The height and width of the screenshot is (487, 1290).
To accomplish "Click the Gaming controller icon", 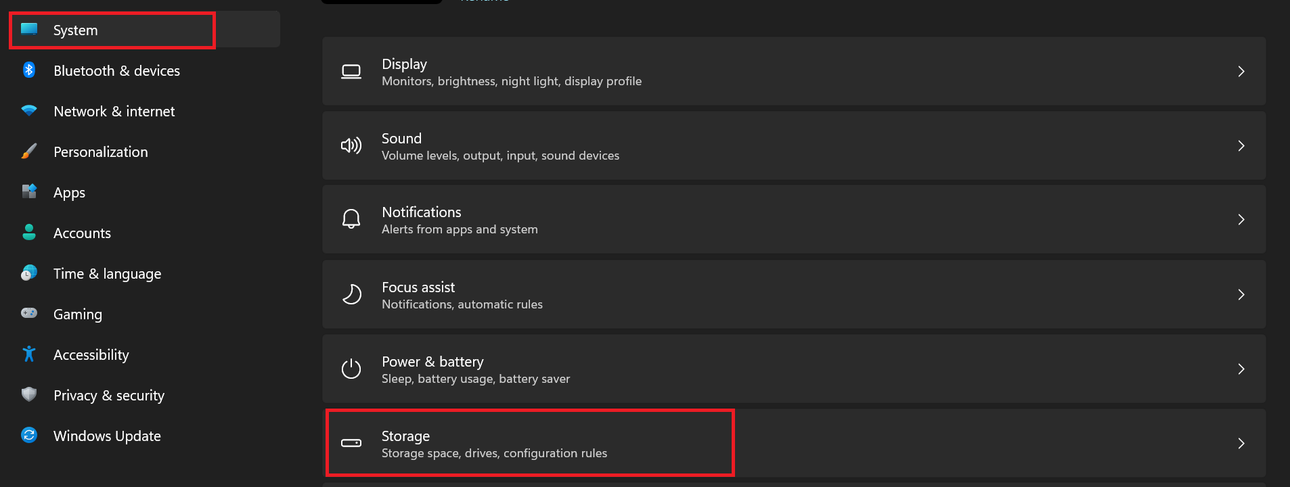I will [x=29, y=313].
